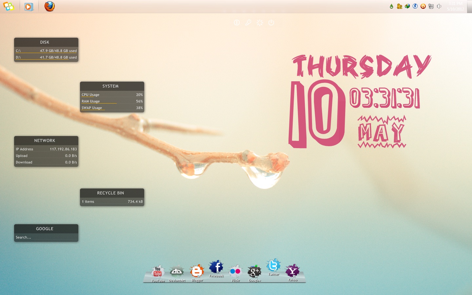Open the taskbar clock showing 3:31 PM
Screen dimensions: 472x295
pos(455,6)
